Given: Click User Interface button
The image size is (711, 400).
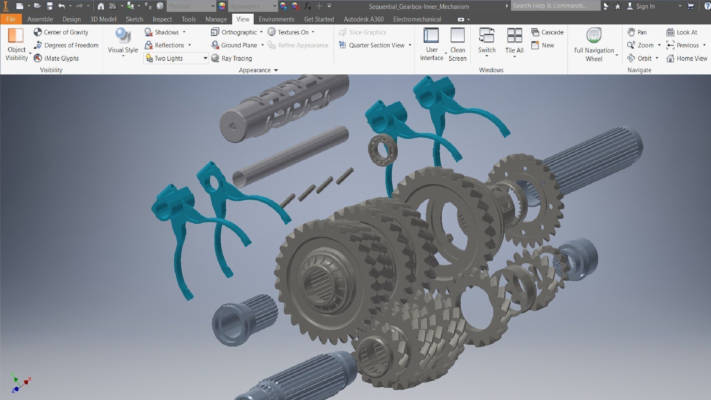Looking at the screenshot, I should (x=431, y=44).
